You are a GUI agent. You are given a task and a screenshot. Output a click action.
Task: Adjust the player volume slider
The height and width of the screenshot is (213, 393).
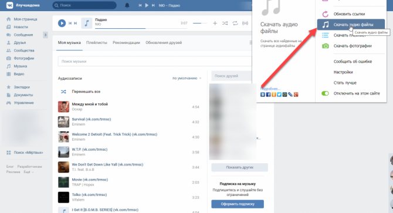[x=200, y=23]
